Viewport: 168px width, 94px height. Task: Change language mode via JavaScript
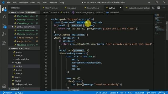pos(139,93)
